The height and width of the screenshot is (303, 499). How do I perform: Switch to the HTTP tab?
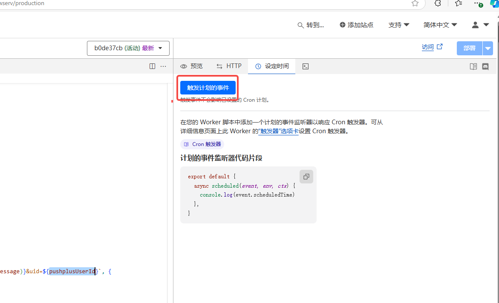tap(229, 66)
